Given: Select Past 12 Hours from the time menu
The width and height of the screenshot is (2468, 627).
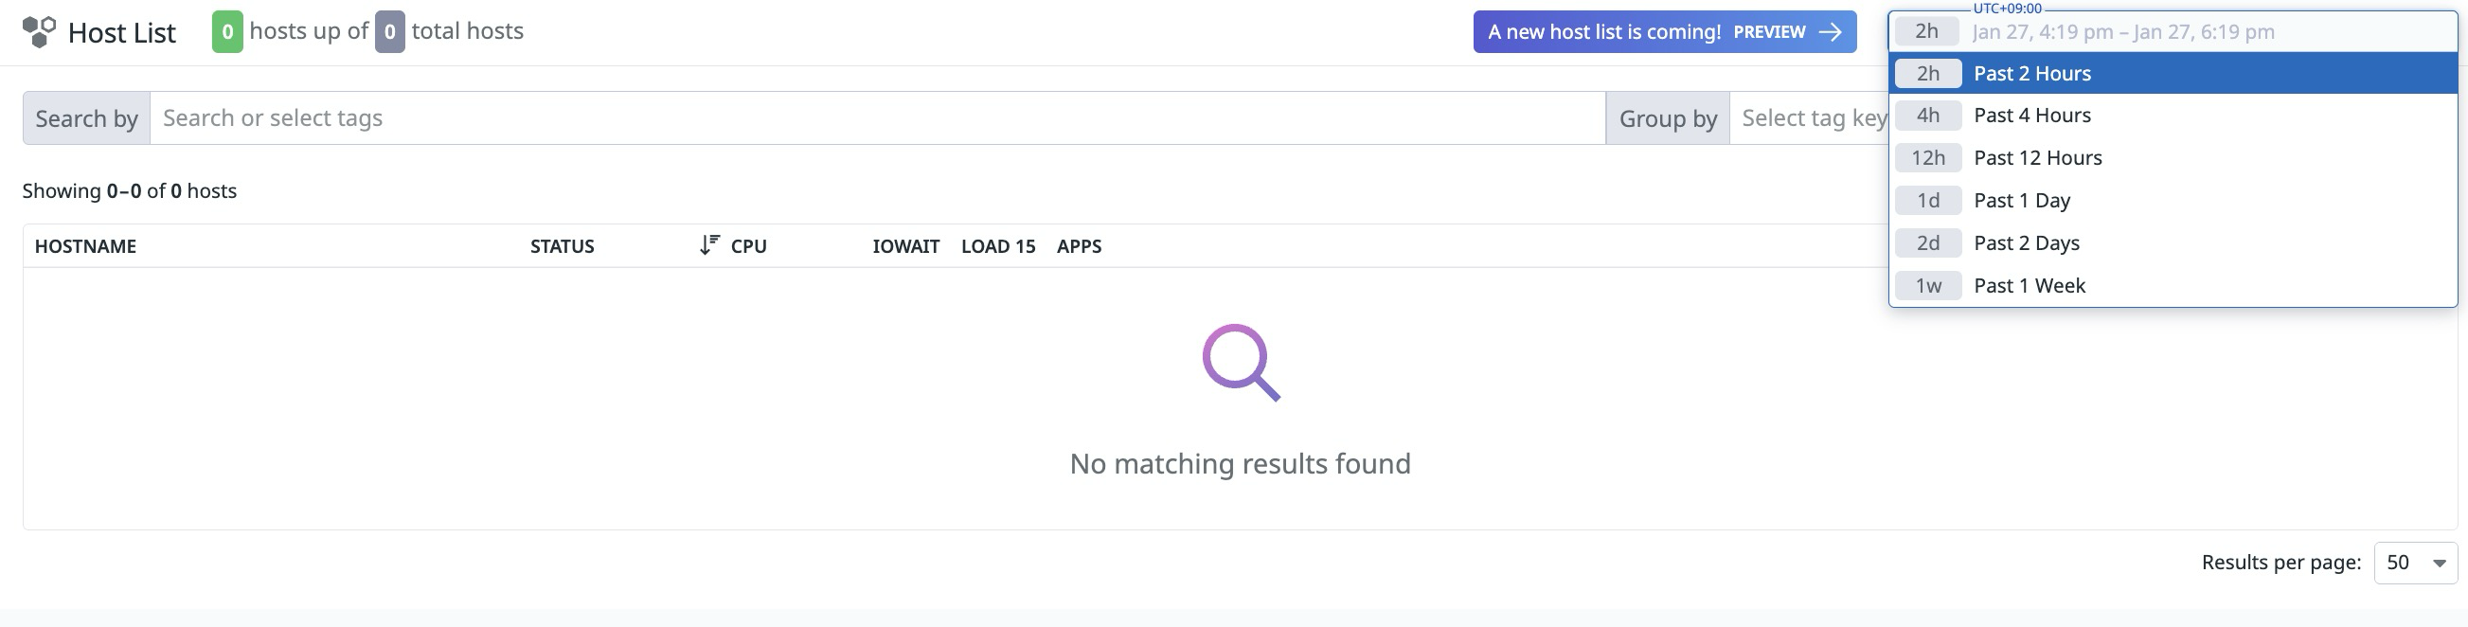Looking at the screenshot, I should point(2037,157).
